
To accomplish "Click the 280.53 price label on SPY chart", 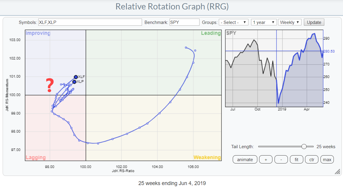I will point(329,51).
